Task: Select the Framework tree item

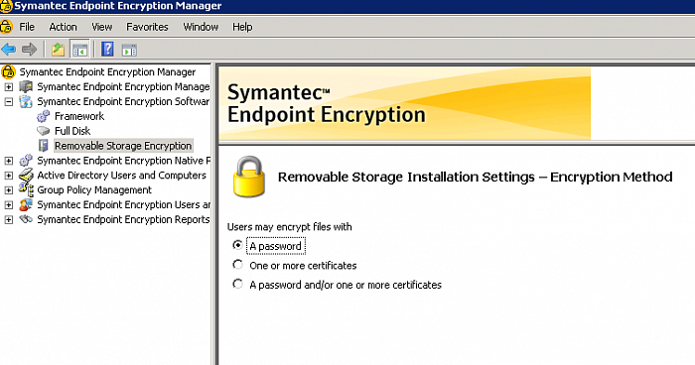Action: click(x=79, y=116)
